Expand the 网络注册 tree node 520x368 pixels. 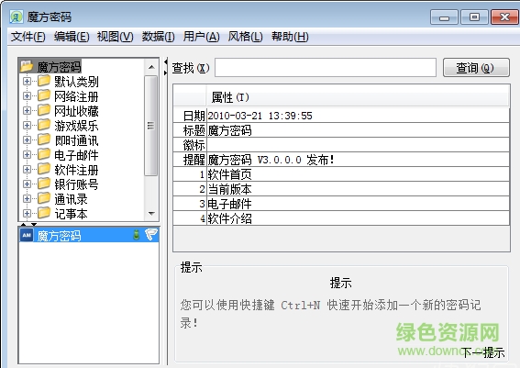point(27,95)
